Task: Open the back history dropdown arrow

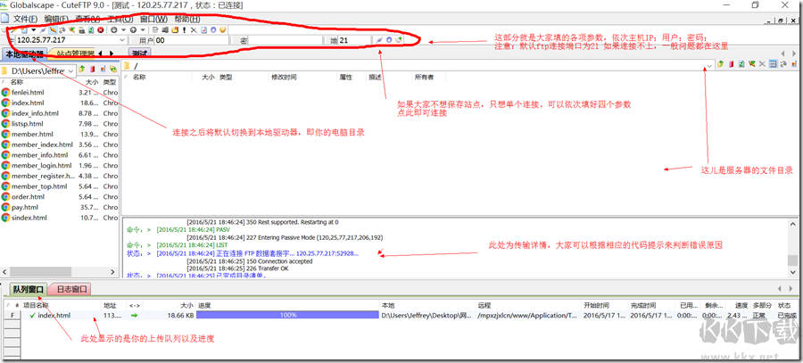Action: [123, 29]
